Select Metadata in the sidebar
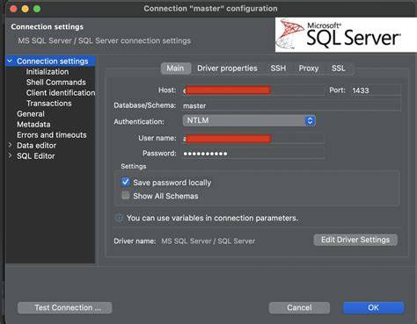Viewport: 417px width, 324px height. (x=33, y=125)
